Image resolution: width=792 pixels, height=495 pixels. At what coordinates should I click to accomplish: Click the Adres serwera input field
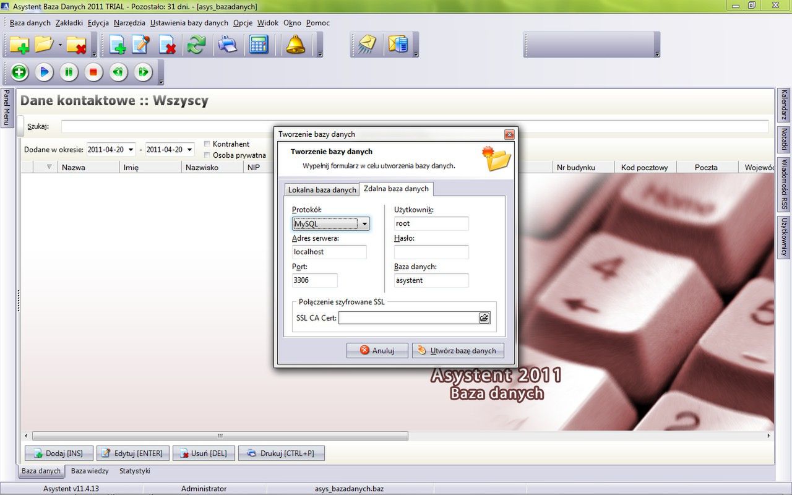(329, 252)
